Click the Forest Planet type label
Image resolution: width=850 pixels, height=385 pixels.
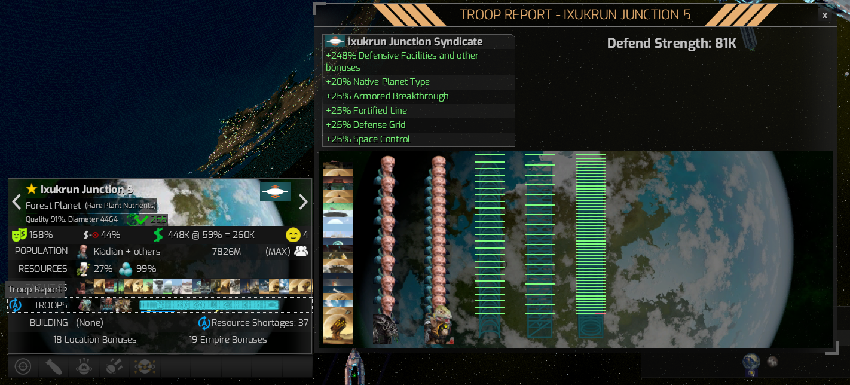click(53, 205)
